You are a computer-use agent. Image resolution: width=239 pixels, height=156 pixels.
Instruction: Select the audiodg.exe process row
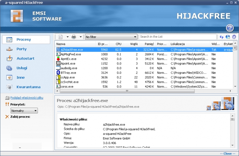(144, 68)
